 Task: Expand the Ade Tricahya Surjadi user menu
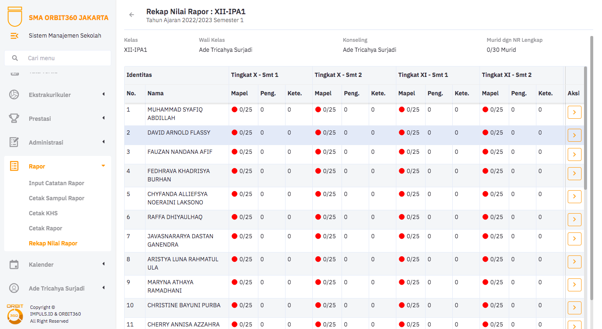pyautogui.click(x=103, y=288)
